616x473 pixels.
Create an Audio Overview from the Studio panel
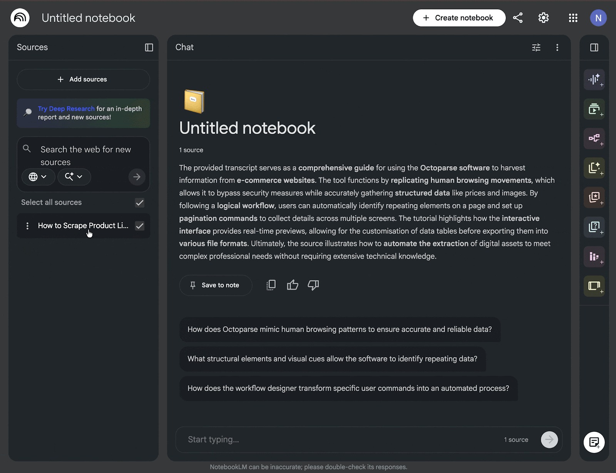coord(594,80)
